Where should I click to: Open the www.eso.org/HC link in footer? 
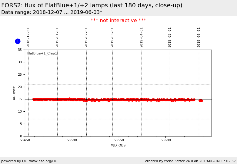click(43, 161)
